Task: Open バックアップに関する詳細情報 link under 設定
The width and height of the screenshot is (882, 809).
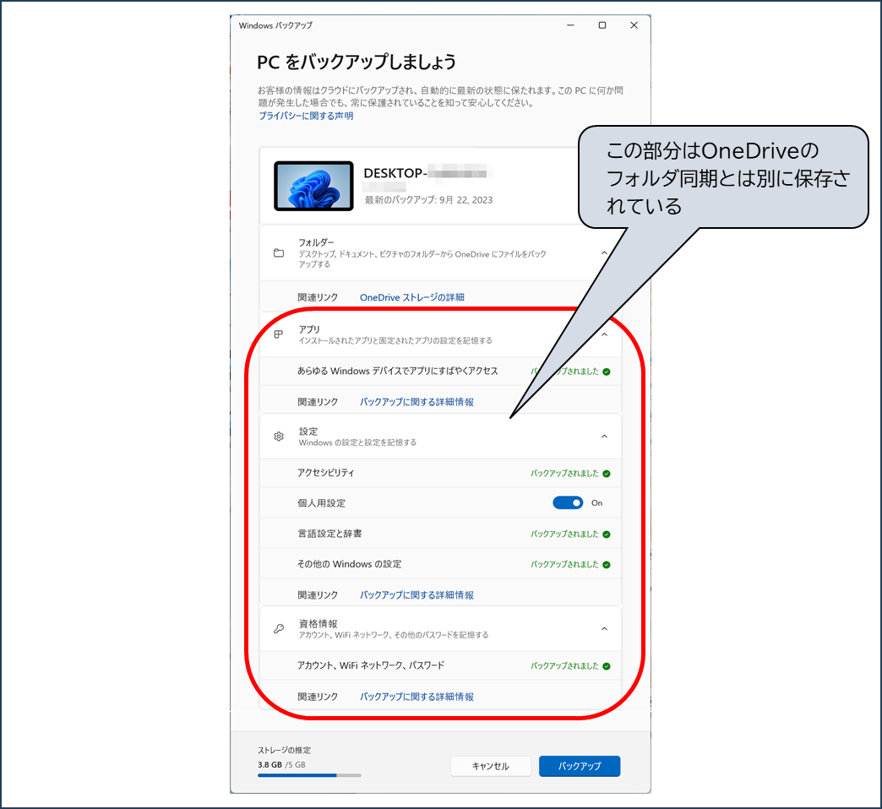Action: [x=416, y=595]
